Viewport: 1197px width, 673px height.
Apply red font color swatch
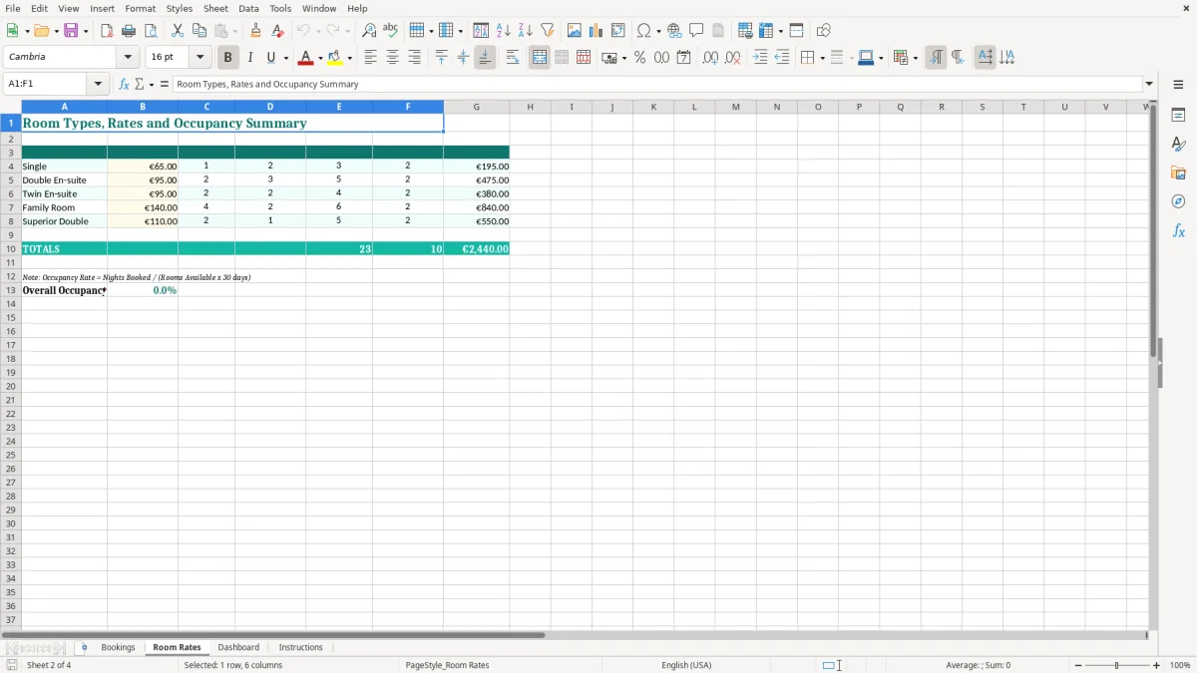click(x=306, y=58)
